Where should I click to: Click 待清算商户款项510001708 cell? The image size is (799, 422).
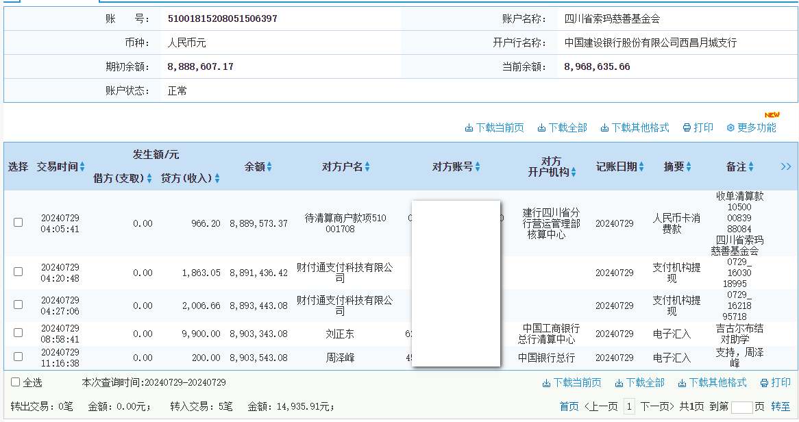(345, 223)
